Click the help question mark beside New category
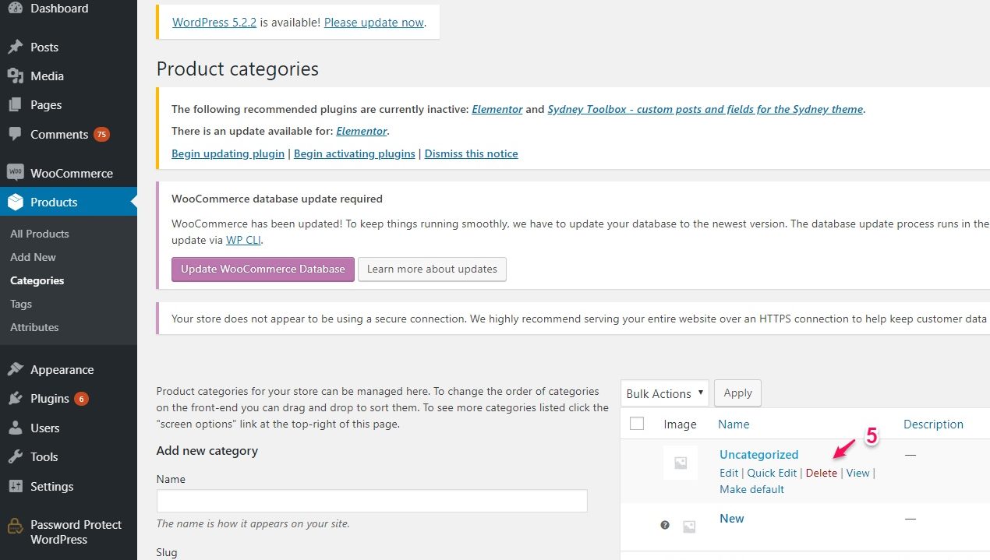990x560 pixels. (665, 525)
